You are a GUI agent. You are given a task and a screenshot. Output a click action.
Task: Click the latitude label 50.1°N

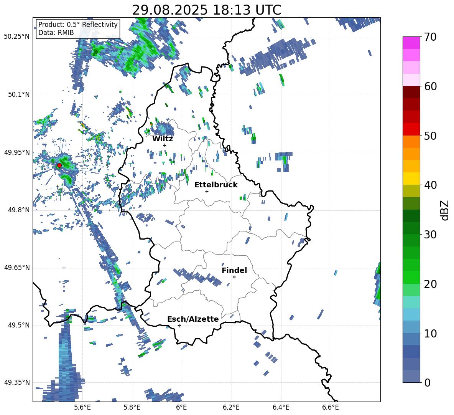(18, 95)
